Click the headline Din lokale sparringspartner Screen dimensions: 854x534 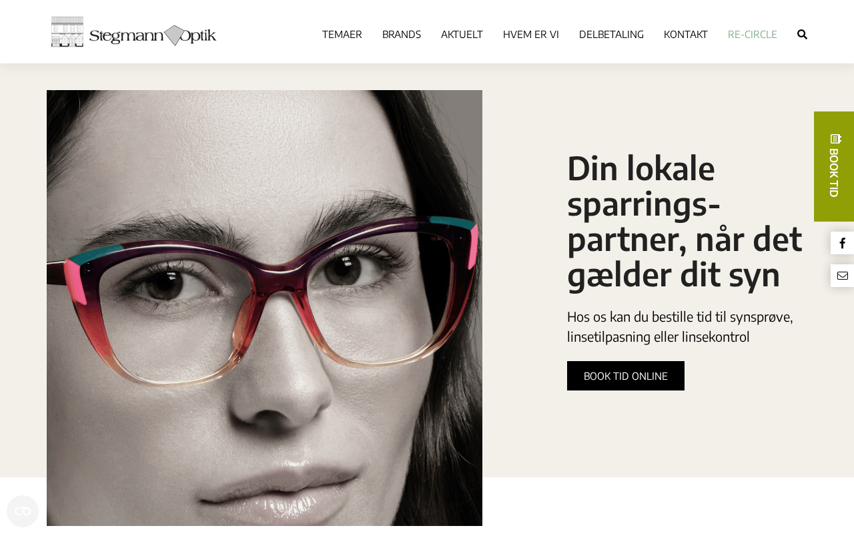click(x=685, y=221)
